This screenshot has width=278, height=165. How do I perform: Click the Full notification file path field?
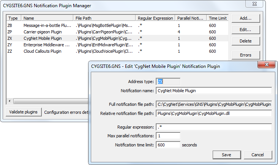(x=214, y=104)
